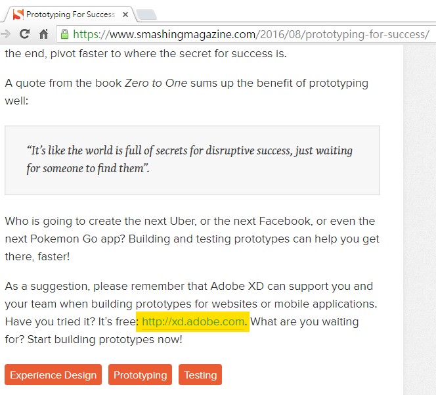The width and height of the screenshot is (436, 395).
Task: Click the Testing tag button
Action: (x=200, y=375)
